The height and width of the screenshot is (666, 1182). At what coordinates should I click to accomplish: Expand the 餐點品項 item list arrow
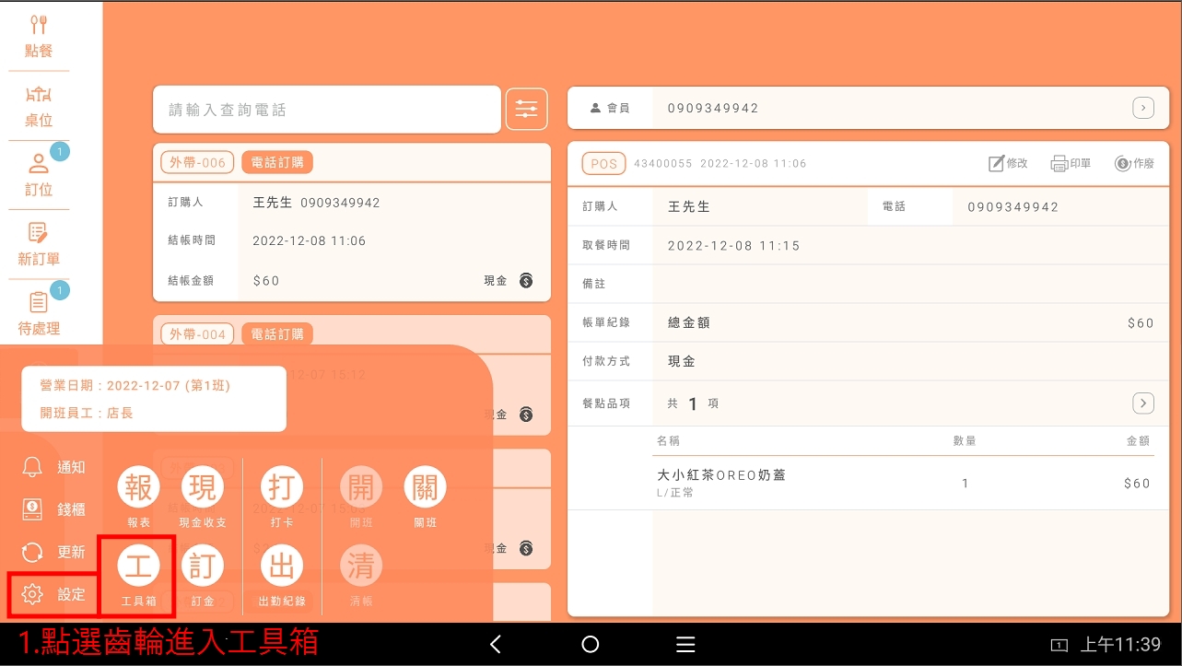(1142, 403)
